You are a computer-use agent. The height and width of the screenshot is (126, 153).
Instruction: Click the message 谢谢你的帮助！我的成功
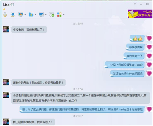38,83
